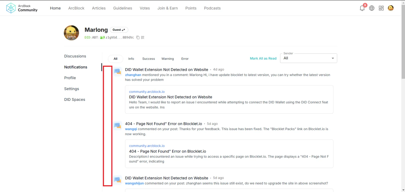The image size is (405, 192).
Task: Filter notifications by Info
Action: [x=131, y=59]
